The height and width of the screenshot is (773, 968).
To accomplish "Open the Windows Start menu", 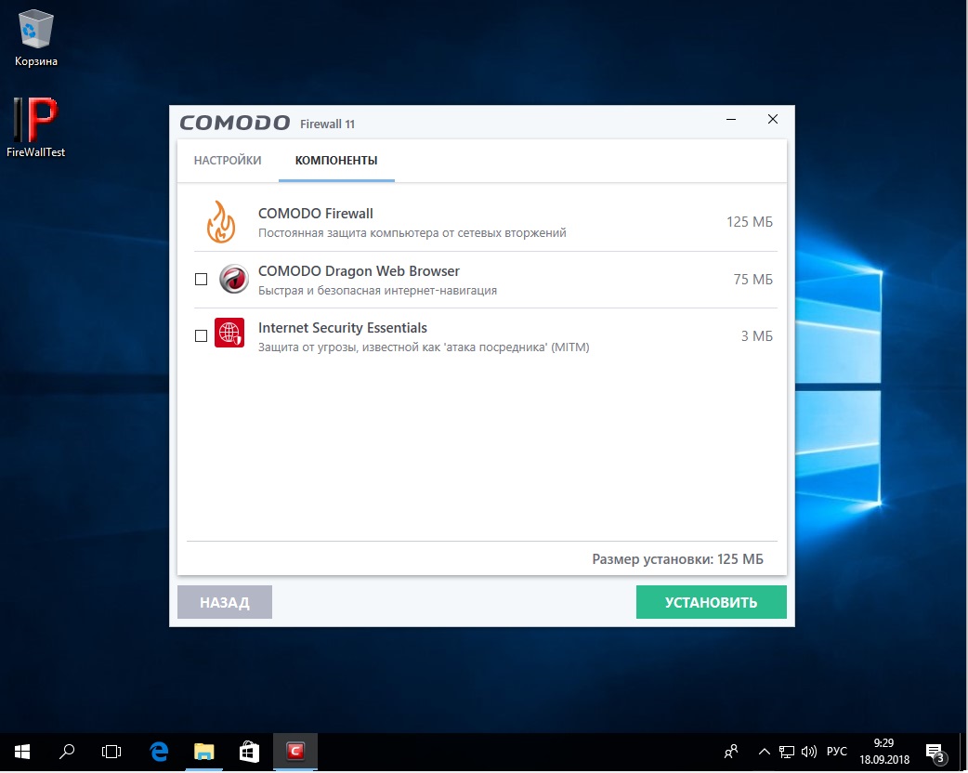I will coord(22,752).
